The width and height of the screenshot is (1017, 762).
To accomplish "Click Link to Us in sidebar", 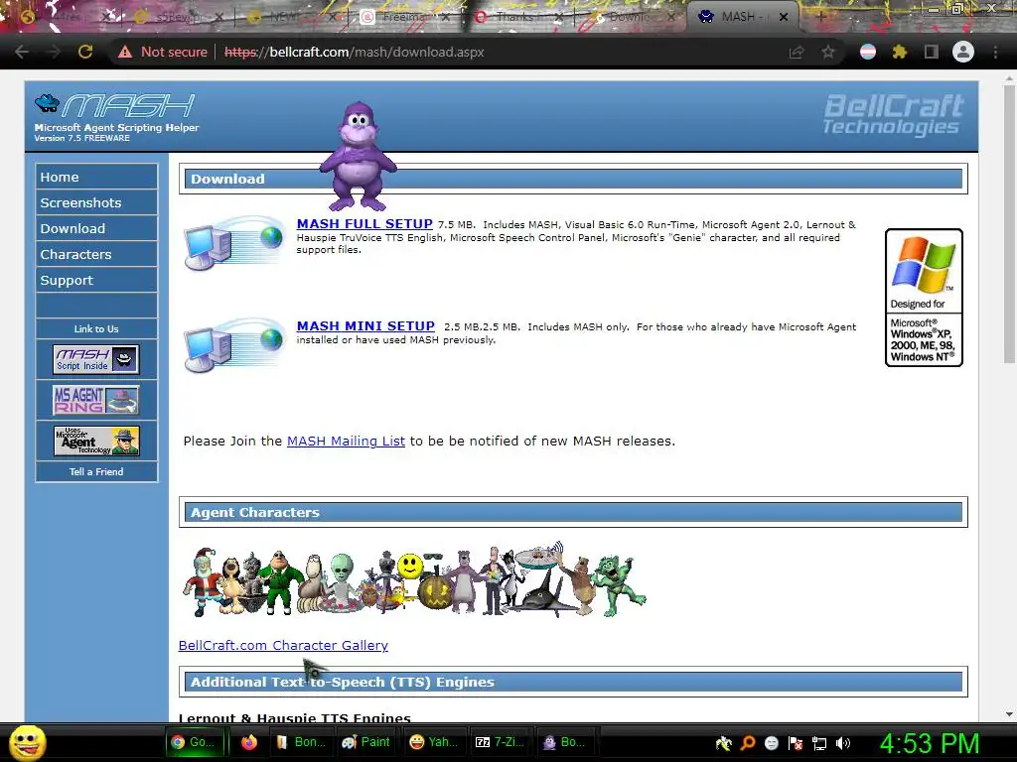I will pos(96,328).
